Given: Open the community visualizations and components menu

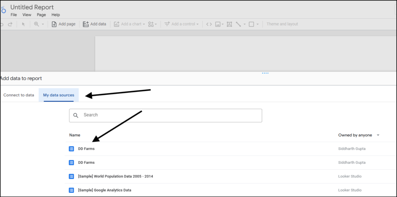Looking at the screenshot, I should 152,24.
